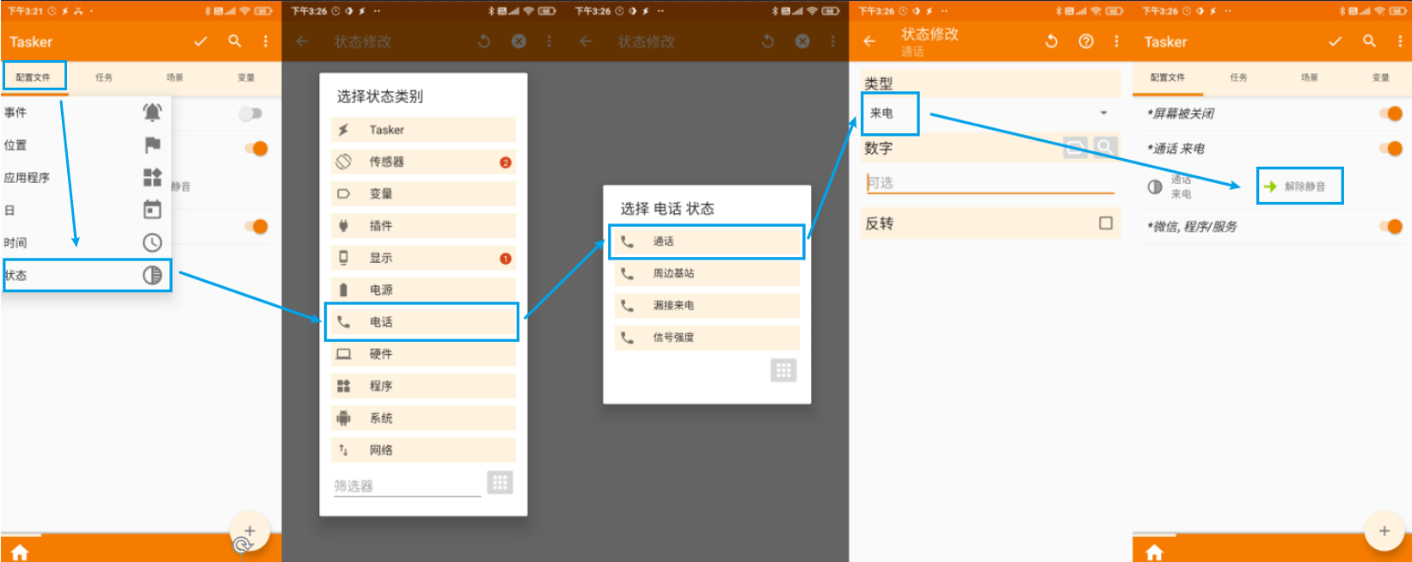Click the calendar icon beside 日
Image resolution: width=1412 pixels, height=562 pixels.
pos(152,210)
